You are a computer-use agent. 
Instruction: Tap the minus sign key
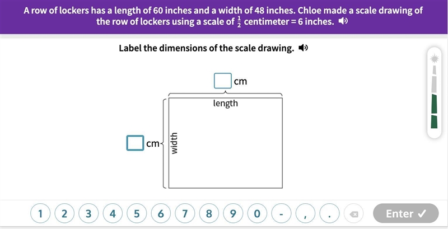[282, 213]
